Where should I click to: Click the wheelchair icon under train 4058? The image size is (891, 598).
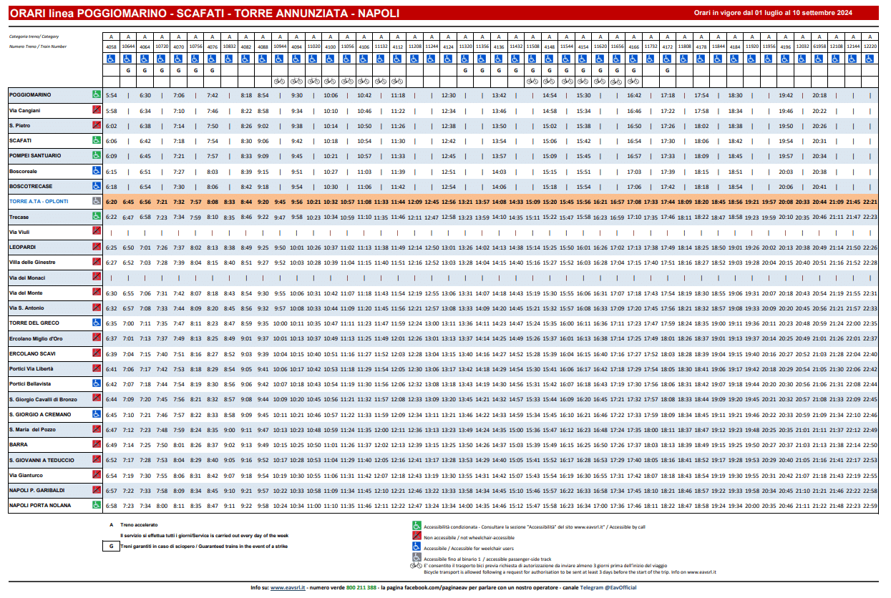pos(111,59)
